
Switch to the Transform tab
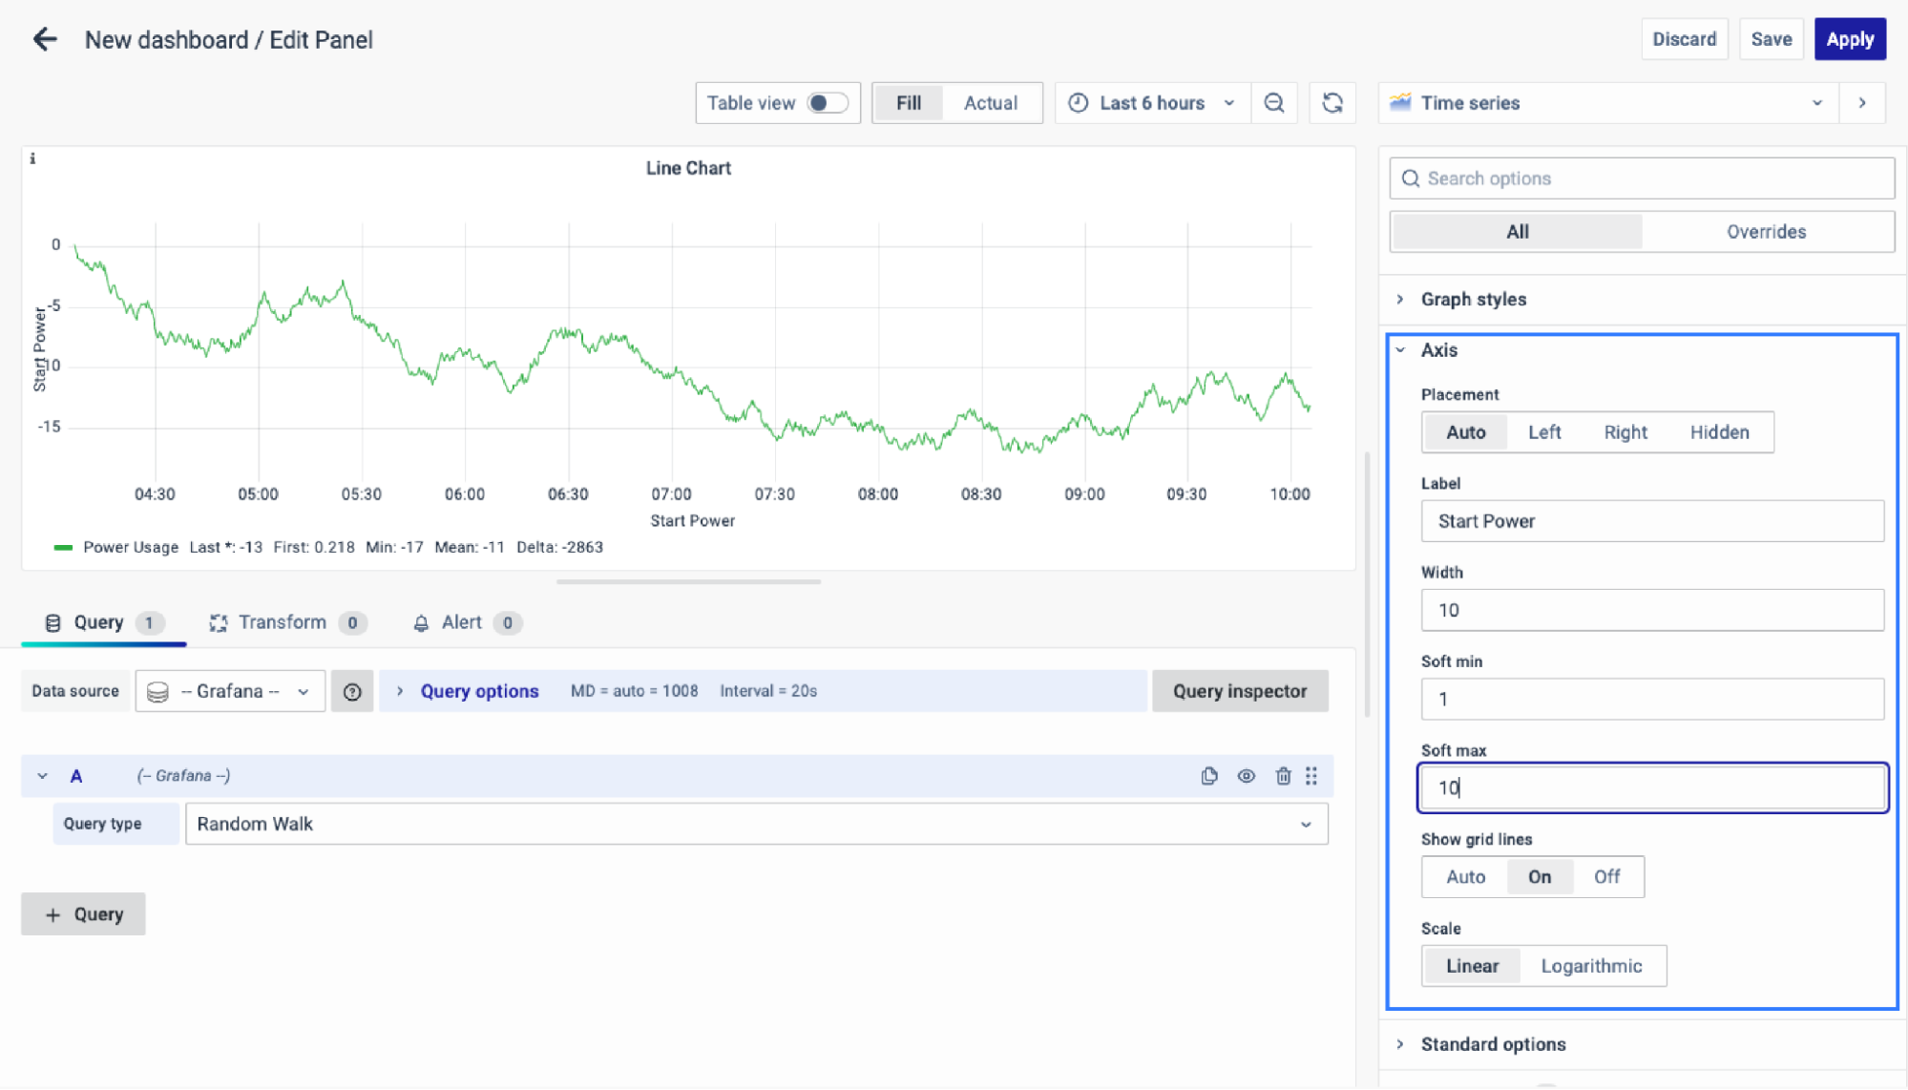click(x=283, y=622)
